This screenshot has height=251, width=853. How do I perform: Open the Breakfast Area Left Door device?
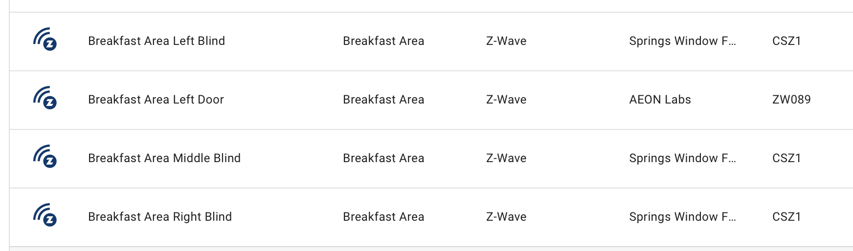pos(156,100)
